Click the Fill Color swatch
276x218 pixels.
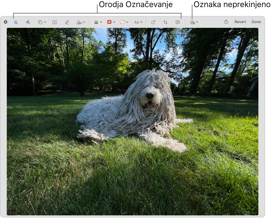click(x=122, y=22)
